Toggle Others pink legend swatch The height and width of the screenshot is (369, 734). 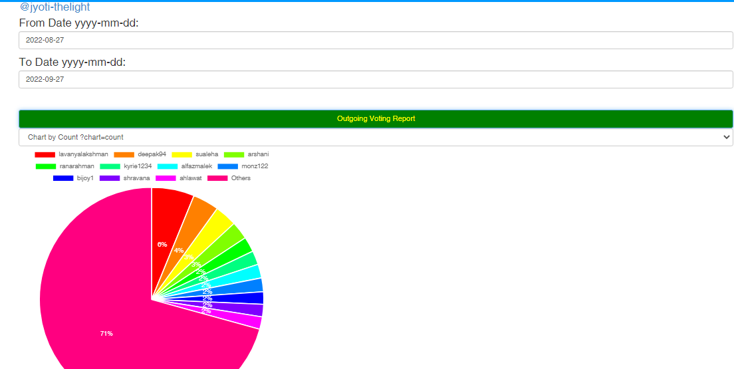tap(217, 178)
